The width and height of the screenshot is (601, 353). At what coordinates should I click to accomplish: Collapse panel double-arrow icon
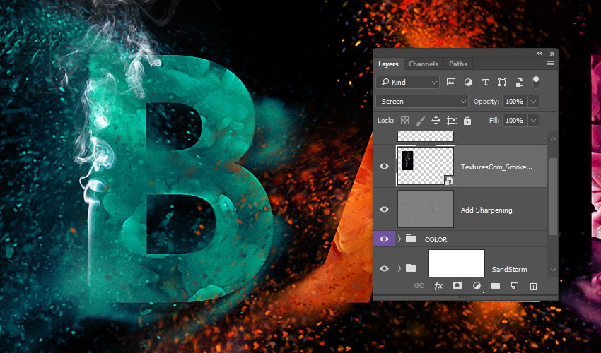539,54
